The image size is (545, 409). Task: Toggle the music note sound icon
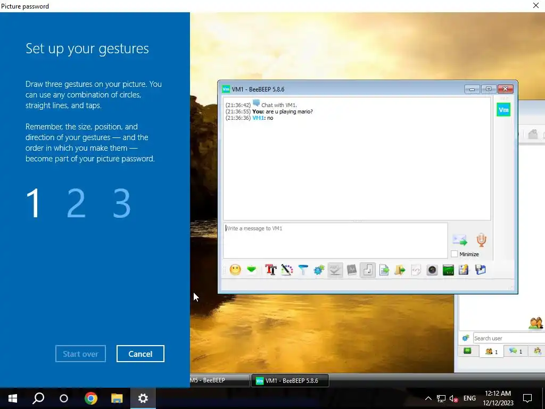click(368, 270)
